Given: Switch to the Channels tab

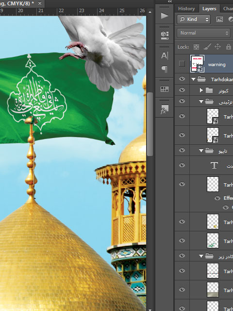Looking at the screenshot, I should pos(228,9).
